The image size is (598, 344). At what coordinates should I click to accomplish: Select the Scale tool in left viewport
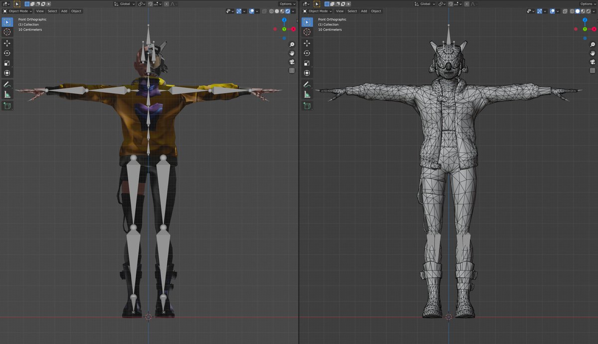(7, 63)
